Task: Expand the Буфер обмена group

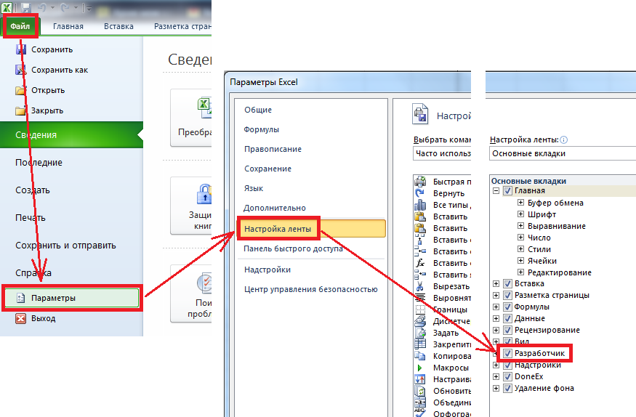Action: [521, 202]
